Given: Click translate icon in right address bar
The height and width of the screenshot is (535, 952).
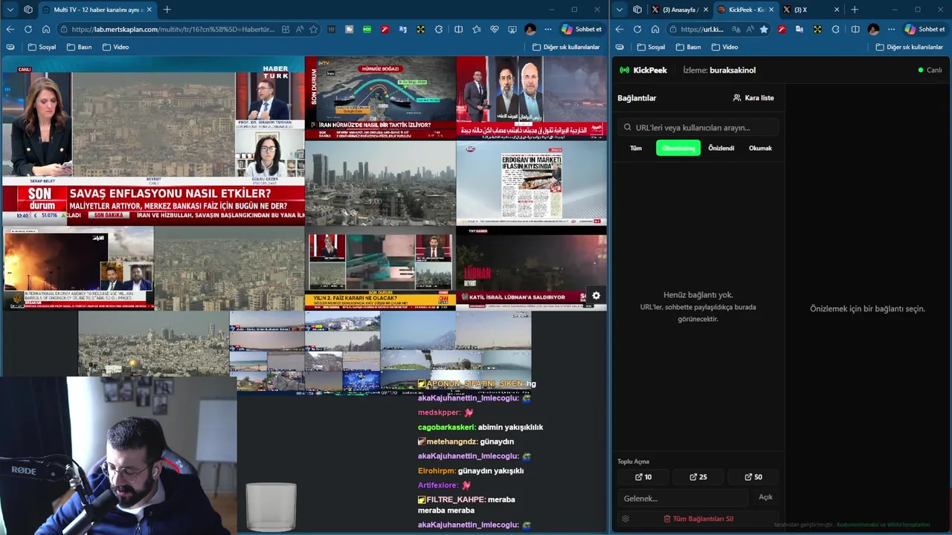Looking at the screenshot, I should pos(735,29).
